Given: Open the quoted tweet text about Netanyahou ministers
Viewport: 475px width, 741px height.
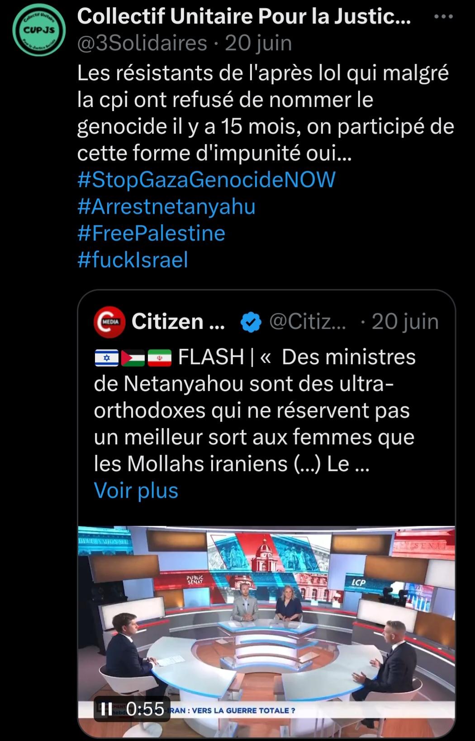Looking at the screenshot, I should click(255, 410).
